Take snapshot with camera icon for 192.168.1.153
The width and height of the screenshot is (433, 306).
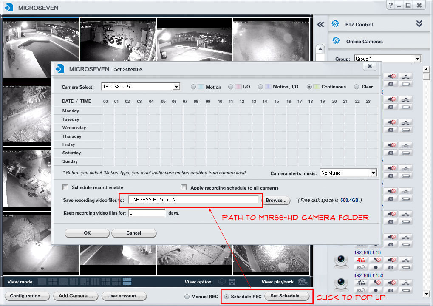click(391, 290)
